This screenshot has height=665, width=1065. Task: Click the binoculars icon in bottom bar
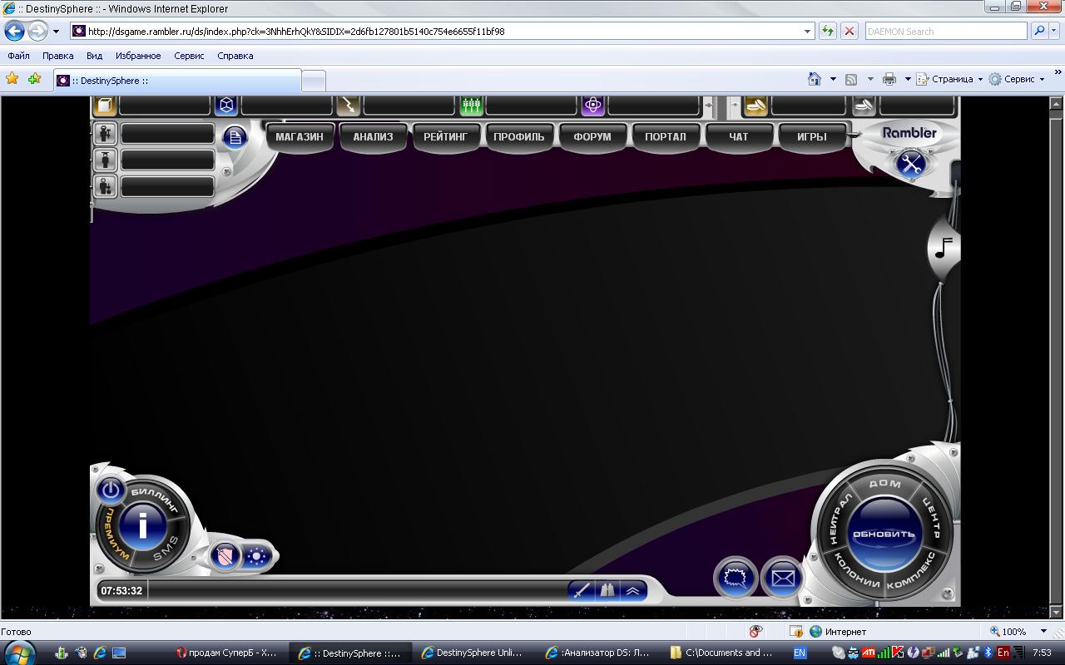coord(607,590)
